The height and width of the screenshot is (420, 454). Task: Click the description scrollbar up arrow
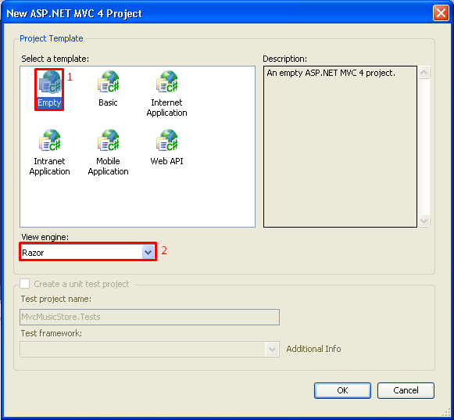424,73
